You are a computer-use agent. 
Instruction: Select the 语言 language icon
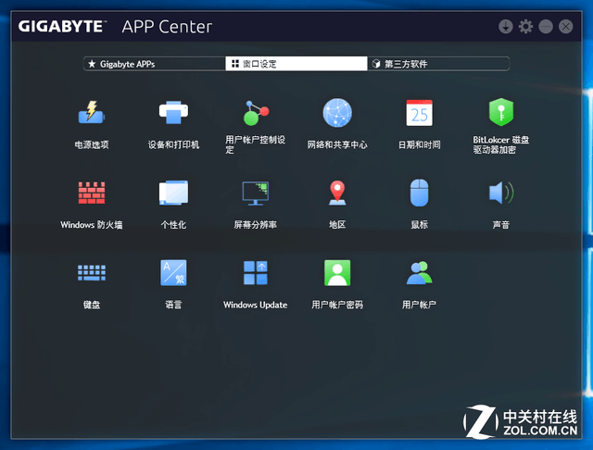[x=173, y=272]
